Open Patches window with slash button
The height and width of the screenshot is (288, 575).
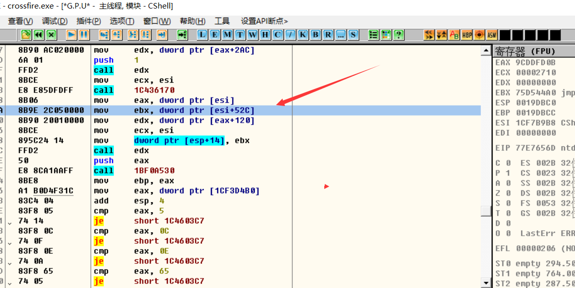[x=290, y=35]
